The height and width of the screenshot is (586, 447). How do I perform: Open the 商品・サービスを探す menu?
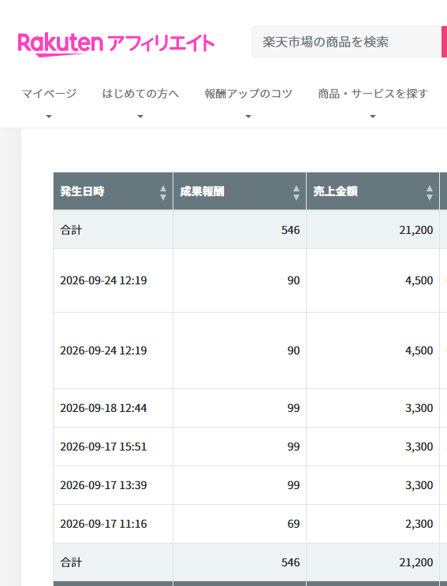point(373,94)
